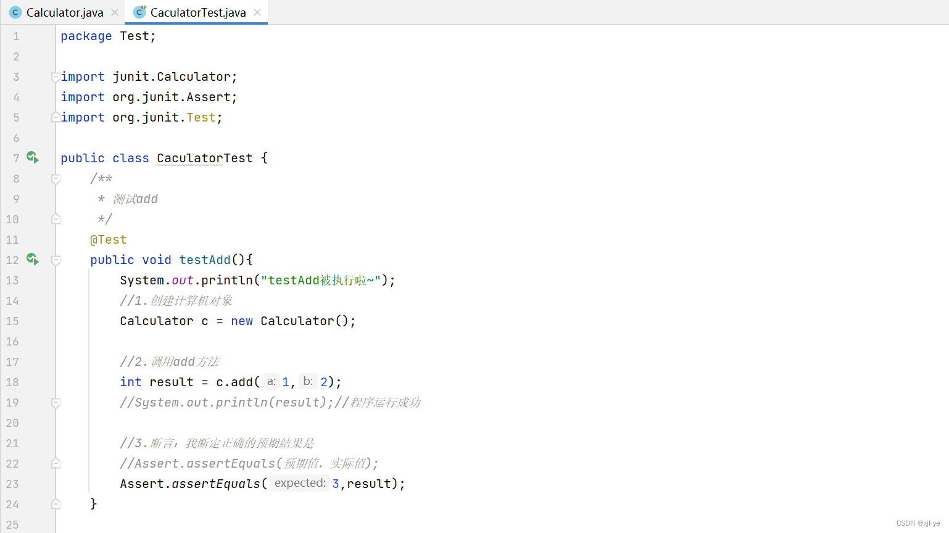This screenshot has width=949, height=533.
Task: Click the 'package' keyword on line 1
Action: pyautogui.click(x=86, y=36)
